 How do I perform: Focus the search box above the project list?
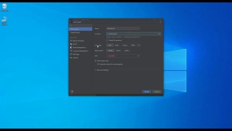(x=80, y=25)
